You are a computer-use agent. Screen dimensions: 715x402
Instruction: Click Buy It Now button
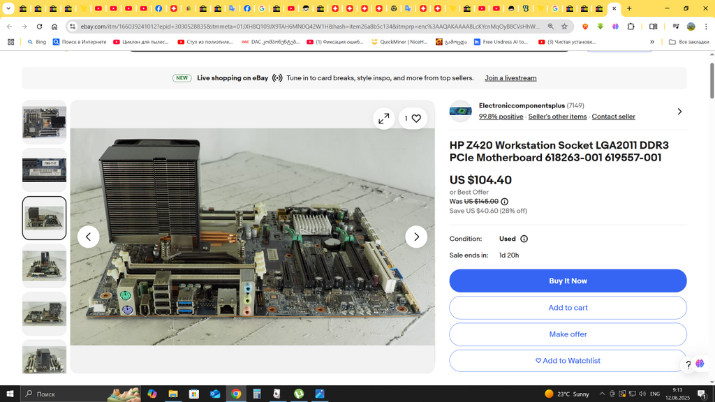[x=568, y=281]
